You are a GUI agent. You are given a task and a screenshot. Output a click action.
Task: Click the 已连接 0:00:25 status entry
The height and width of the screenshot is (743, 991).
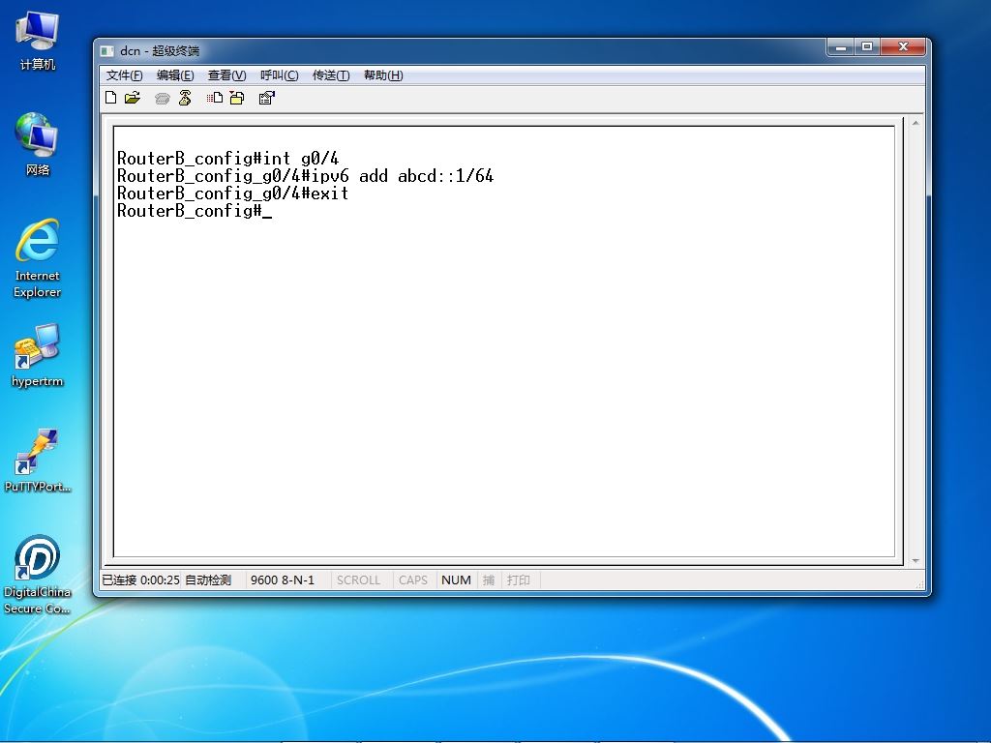coord(141,580)
